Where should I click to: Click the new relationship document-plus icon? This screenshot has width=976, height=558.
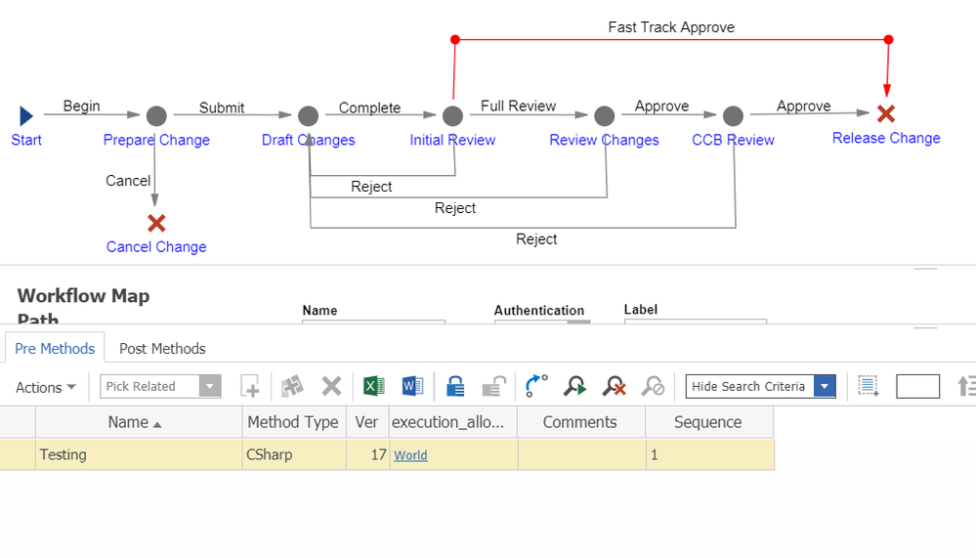point(250,386)
